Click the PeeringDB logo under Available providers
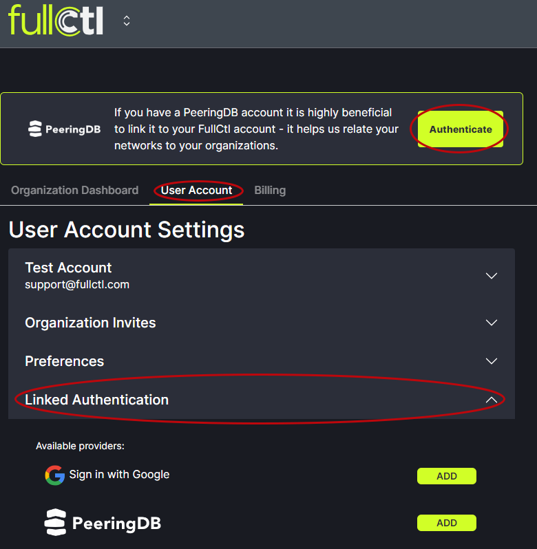 [103, 523]
